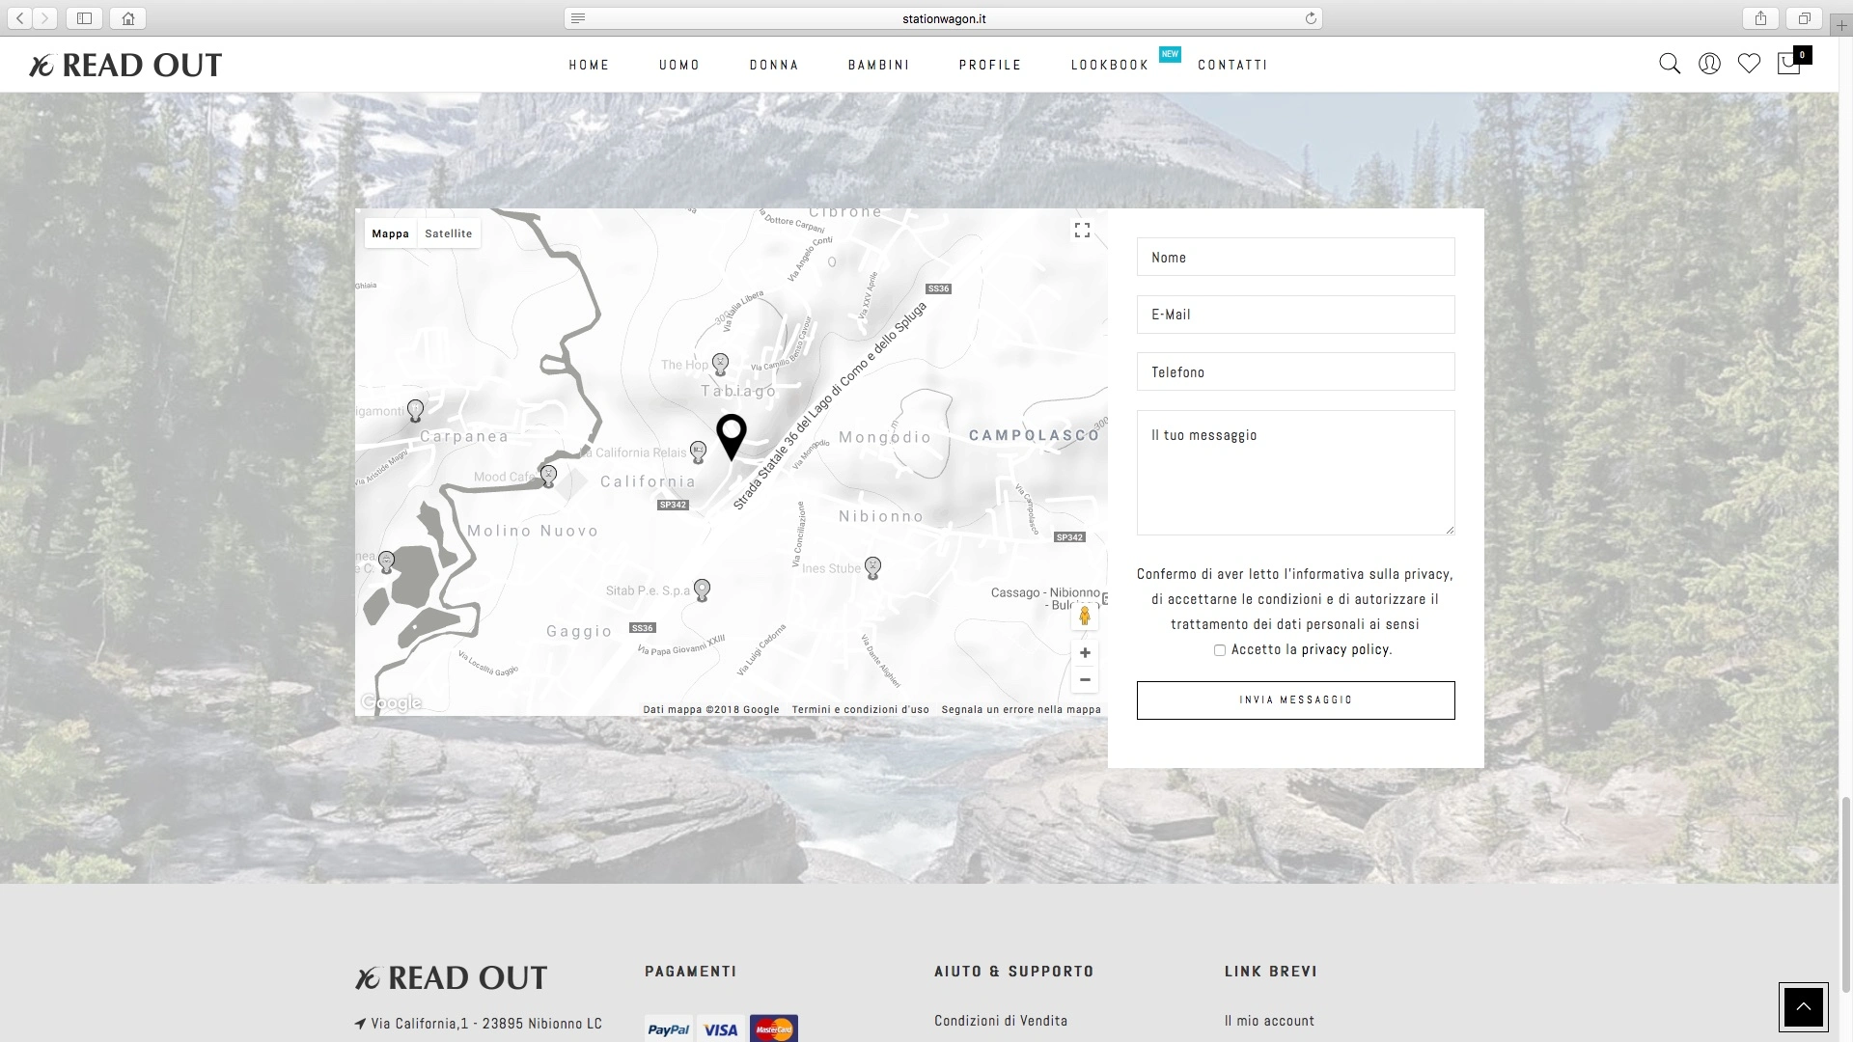Select the Mappa map view
The height and width of the screenshot is (1042, 1853).
tap(391, 233)
